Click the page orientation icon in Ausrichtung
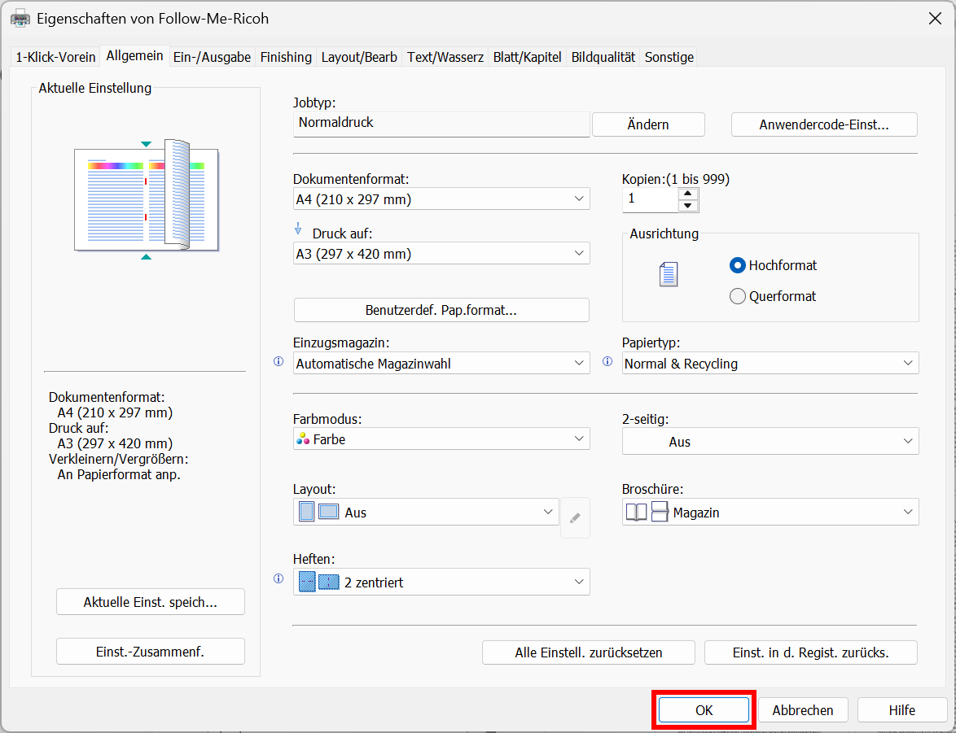Image resolution: width=956 pixels, height=733 pixels. [669, 275]
